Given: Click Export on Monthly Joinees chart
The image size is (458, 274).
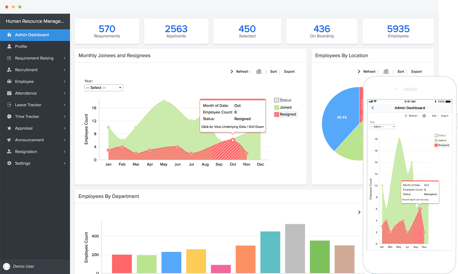Looking at the screenshot, I should (289, 71).
